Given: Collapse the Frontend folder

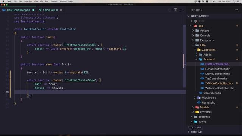Looking at the screenshot, I should (196, 59).
